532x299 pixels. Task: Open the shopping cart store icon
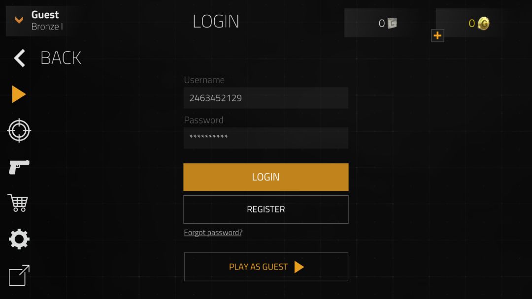tap(18, 203)
